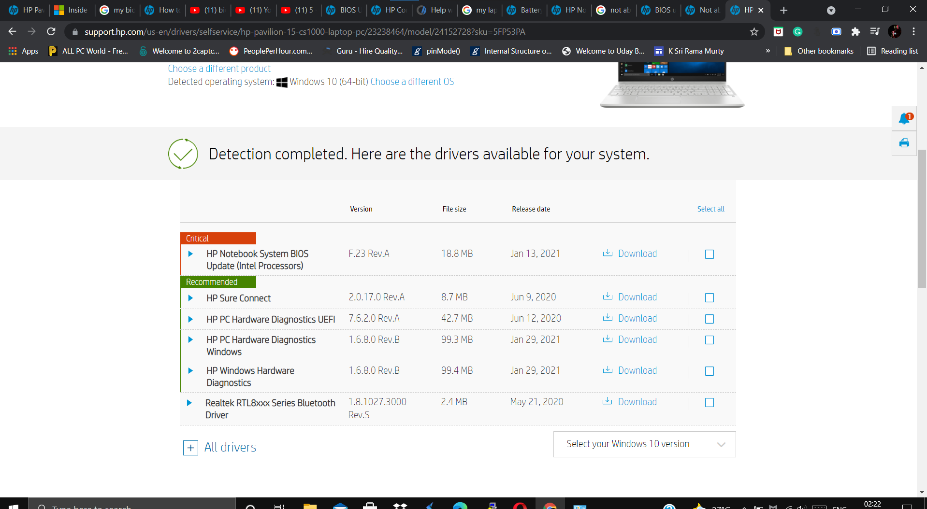Open the Chrome three-dot menu
The width and height of the screenshot is (927, 509).
click(x=914, y=32)
